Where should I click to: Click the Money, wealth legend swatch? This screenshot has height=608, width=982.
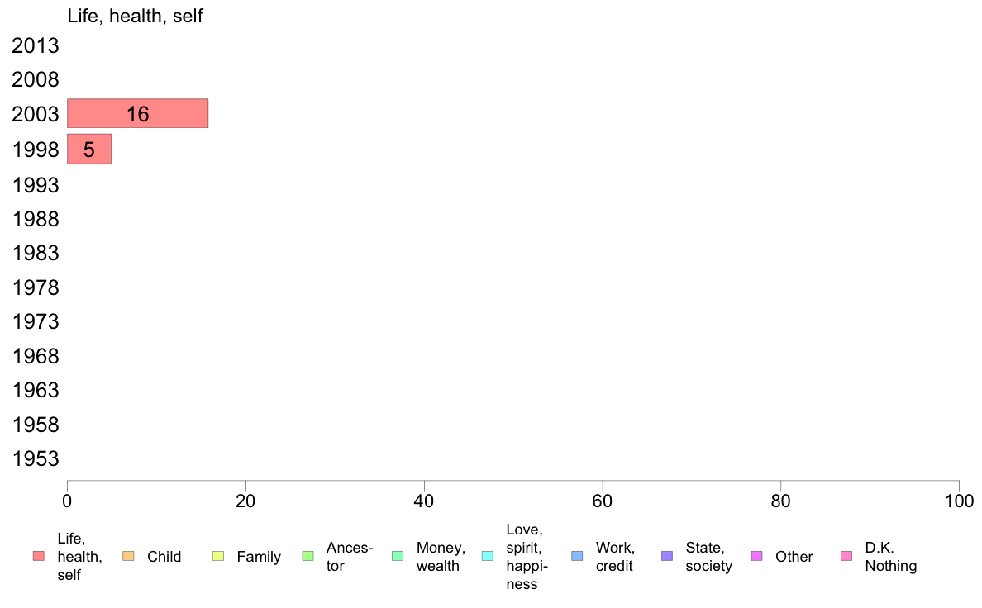tap(398, 556)
